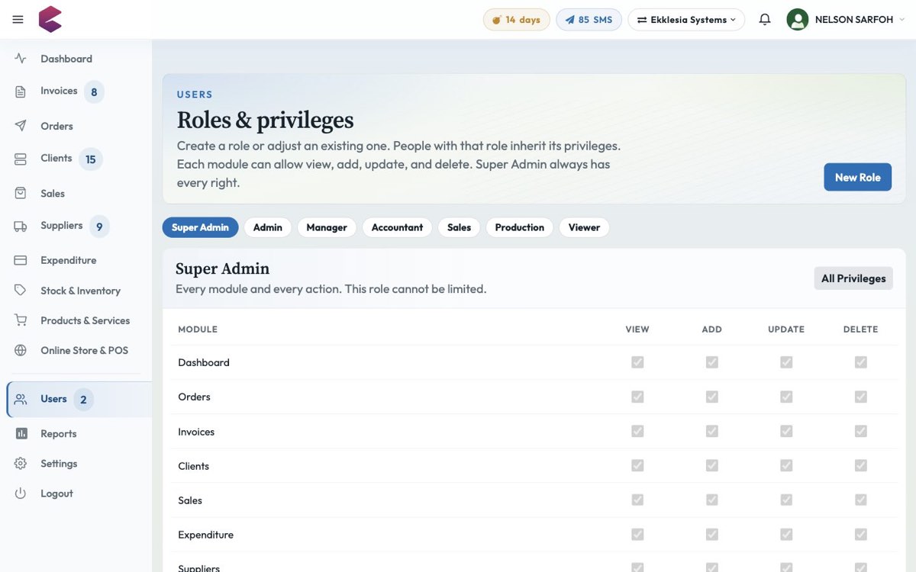Click Logout in the sidebar
Image resolution: width=916 pixels, height=572 pixels.
[56, 493]
